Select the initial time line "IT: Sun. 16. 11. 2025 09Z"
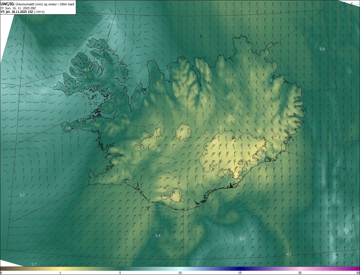 pyautogui.click(x=18, y=8)
